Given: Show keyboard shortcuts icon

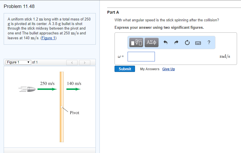Looking at the screenshot, I should 198,43.
